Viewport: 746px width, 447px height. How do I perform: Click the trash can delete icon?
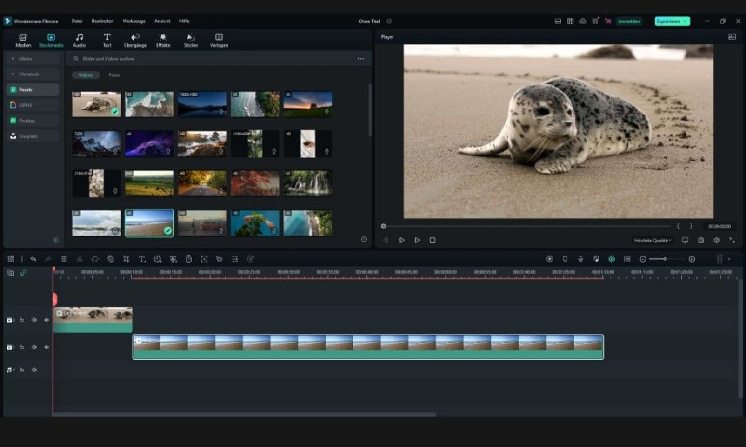click(64, 259)
